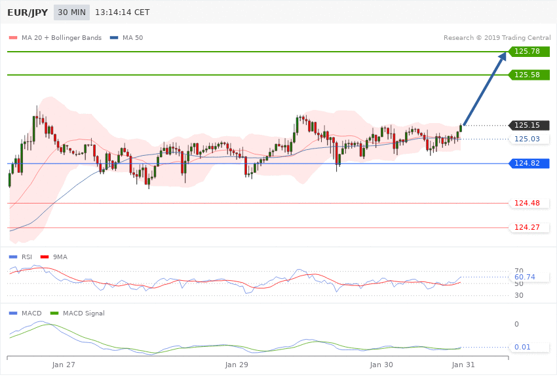
Task: Click the EUR/JPY pair title
Action: 28,12
